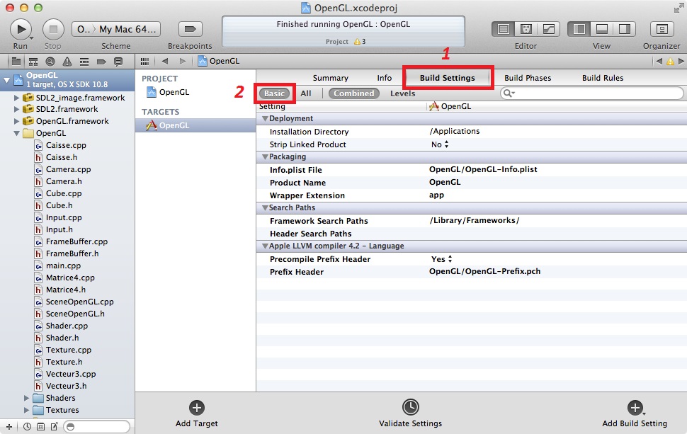Click the Add Target icon
Screen dimensions: 687x434
tap(197, 408)
